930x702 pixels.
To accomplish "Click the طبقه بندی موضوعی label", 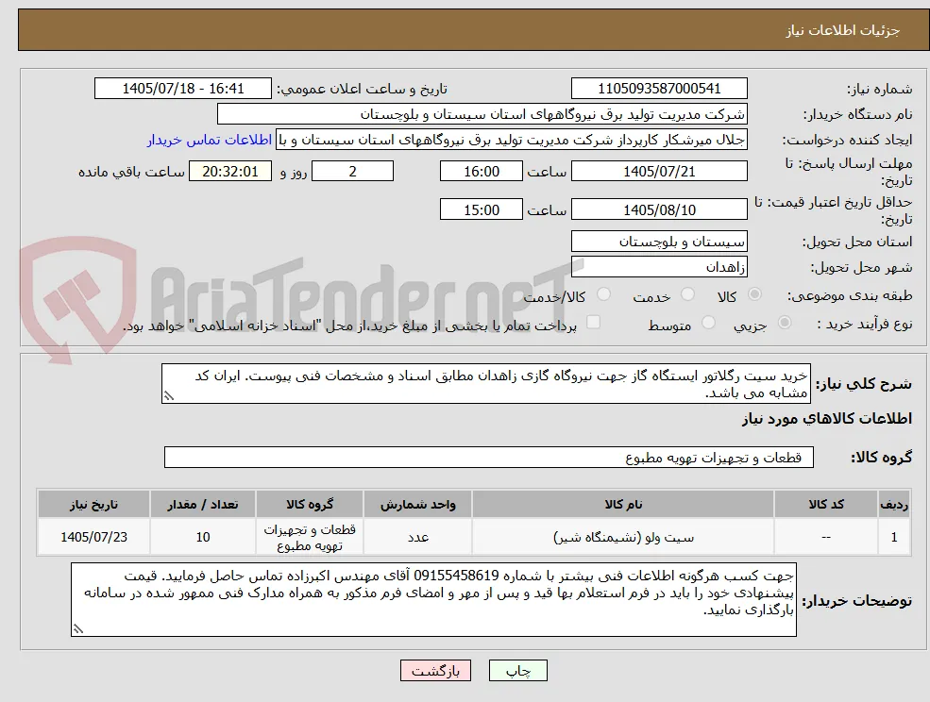I will [x=850, y=295].
